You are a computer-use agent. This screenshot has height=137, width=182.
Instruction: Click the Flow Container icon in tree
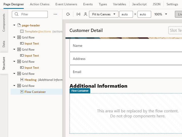click(22, 92)
